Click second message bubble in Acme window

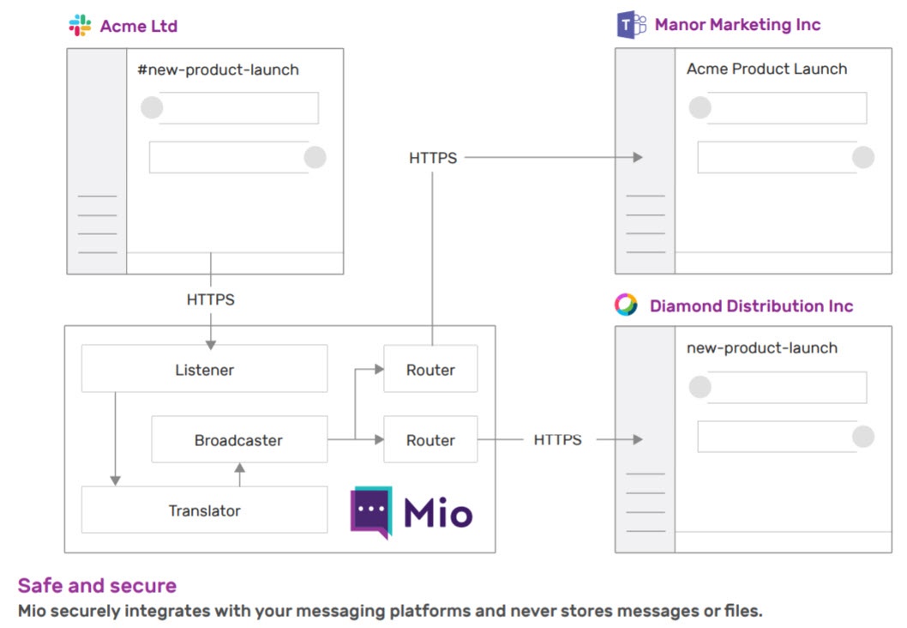click(229, 157)
